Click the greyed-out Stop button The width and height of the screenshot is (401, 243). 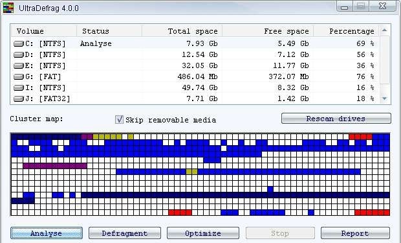click(280, 233)
